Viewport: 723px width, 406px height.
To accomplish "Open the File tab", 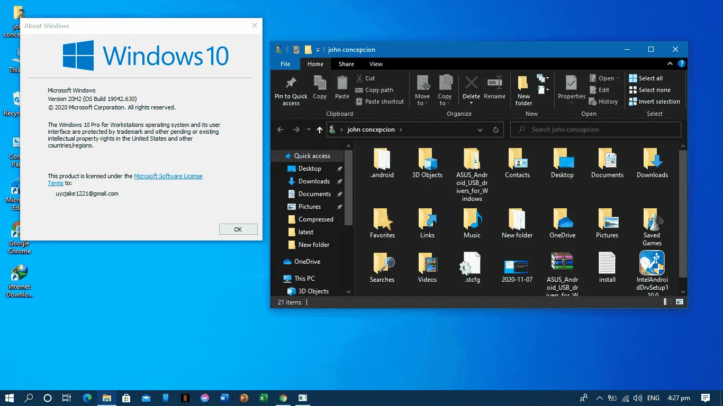I will [x=285, y=64].
